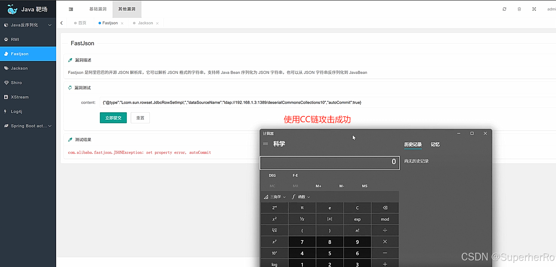Toggle calculator DEG angle mode
556x267 pixels.
tap(272, 176)
